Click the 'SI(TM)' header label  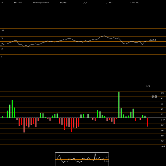pos(63,3)
